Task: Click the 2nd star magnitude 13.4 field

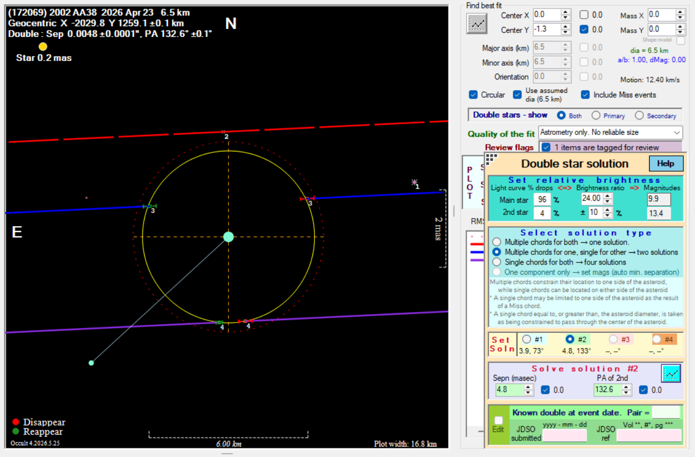Action: (658, 213)
